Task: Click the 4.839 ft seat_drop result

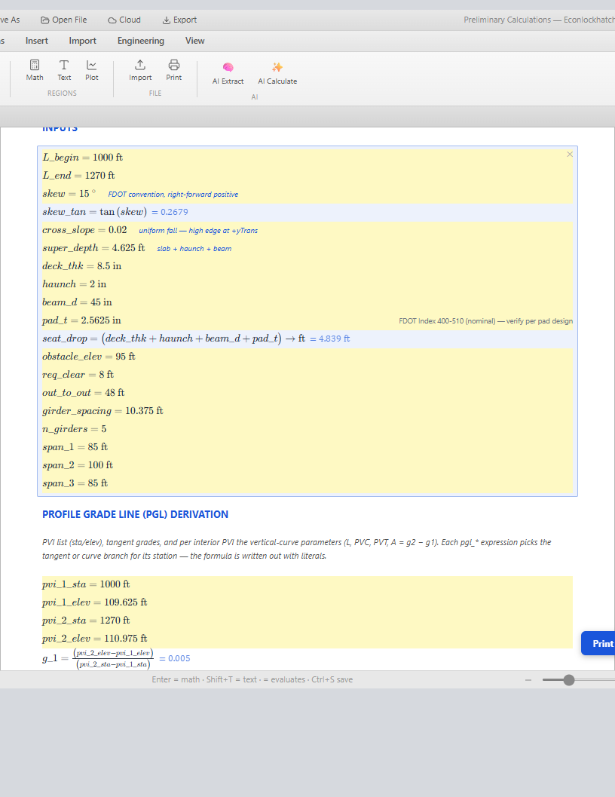Action: pyautogui.click(x=330, y=339)
